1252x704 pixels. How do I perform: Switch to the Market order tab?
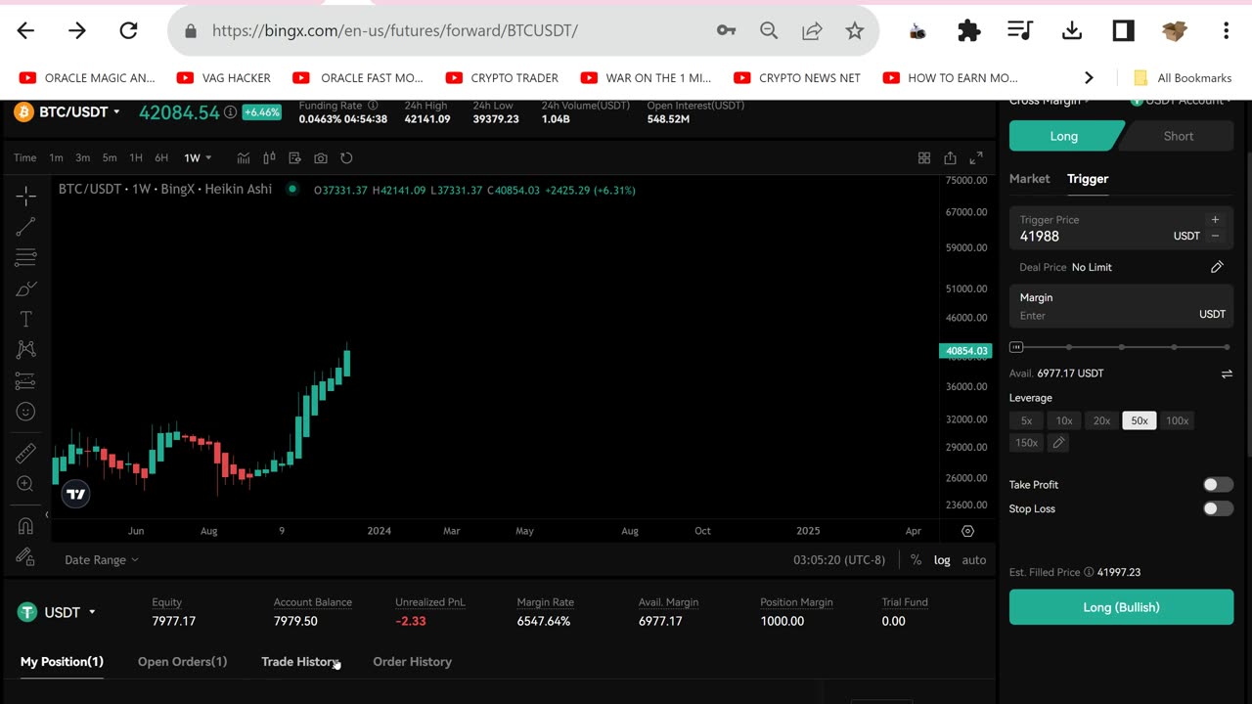1029,179
